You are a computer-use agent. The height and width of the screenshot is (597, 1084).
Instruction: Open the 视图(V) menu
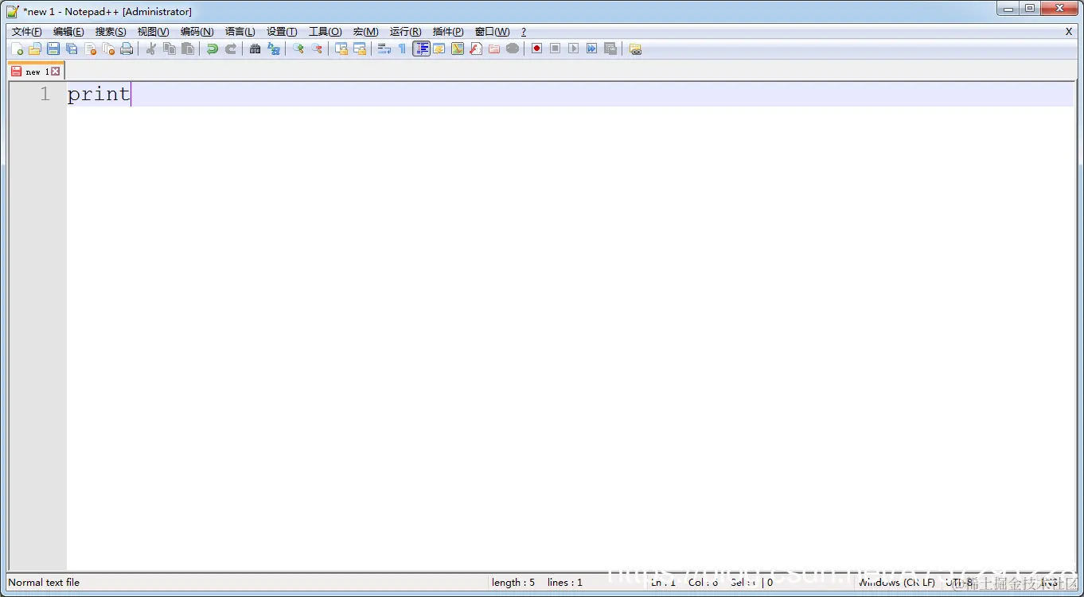point(153,32)
